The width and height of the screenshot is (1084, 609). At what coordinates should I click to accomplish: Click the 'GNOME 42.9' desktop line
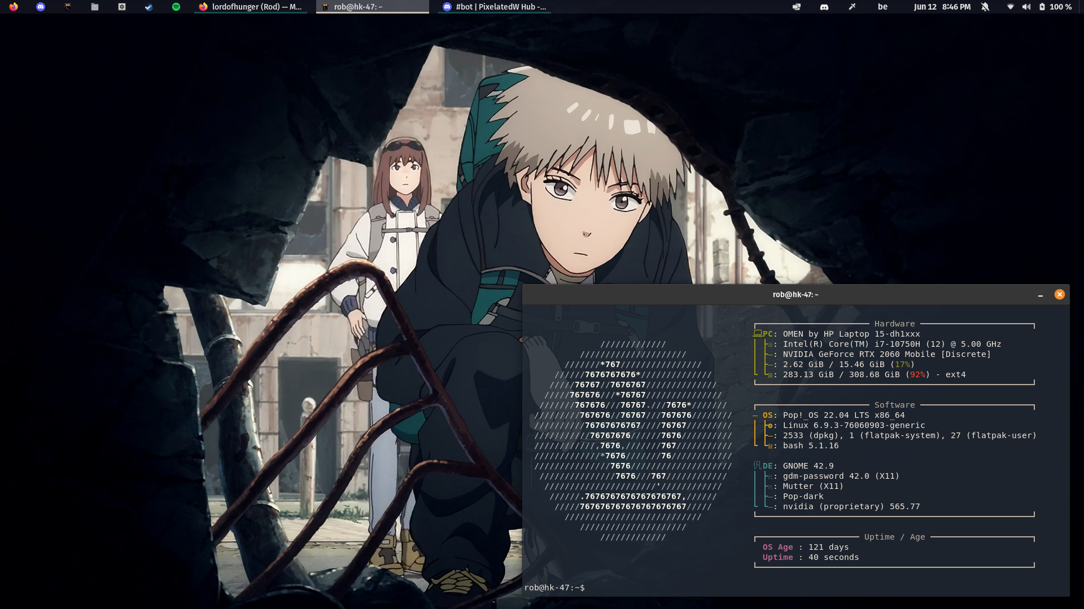click(808, 466)
